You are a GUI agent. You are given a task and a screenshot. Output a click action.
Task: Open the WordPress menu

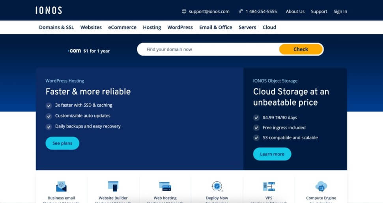(x=180, y=27)
